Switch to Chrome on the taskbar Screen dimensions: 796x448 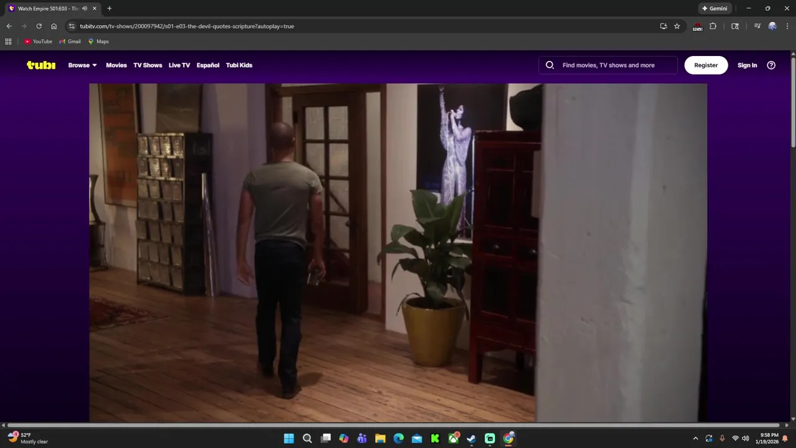click(x=508, y=439)
